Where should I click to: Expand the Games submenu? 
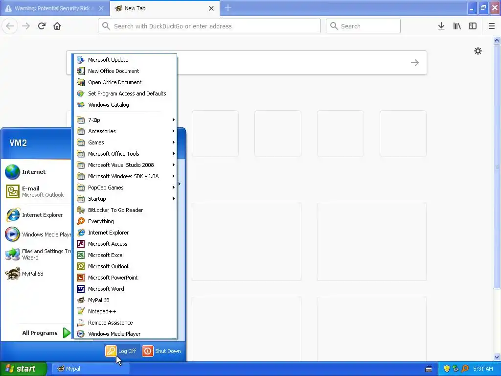click(x=125, y=142)
